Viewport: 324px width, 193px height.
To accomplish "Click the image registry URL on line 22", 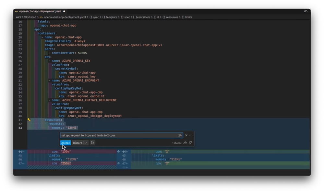I will click(x=110, y=45).
